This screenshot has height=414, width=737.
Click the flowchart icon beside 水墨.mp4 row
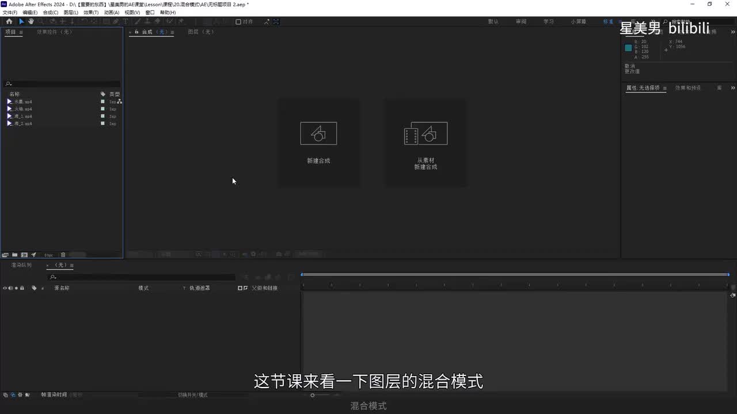119,101
